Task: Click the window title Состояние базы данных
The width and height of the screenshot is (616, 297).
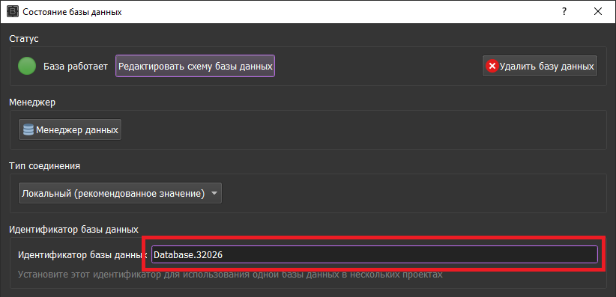Action: click(x=72, y=12)
